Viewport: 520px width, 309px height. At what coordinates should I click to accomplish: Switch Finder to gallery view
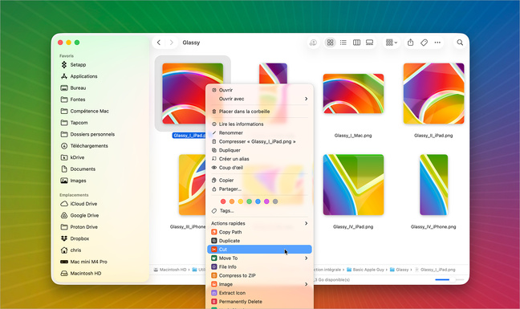point(369,43)
